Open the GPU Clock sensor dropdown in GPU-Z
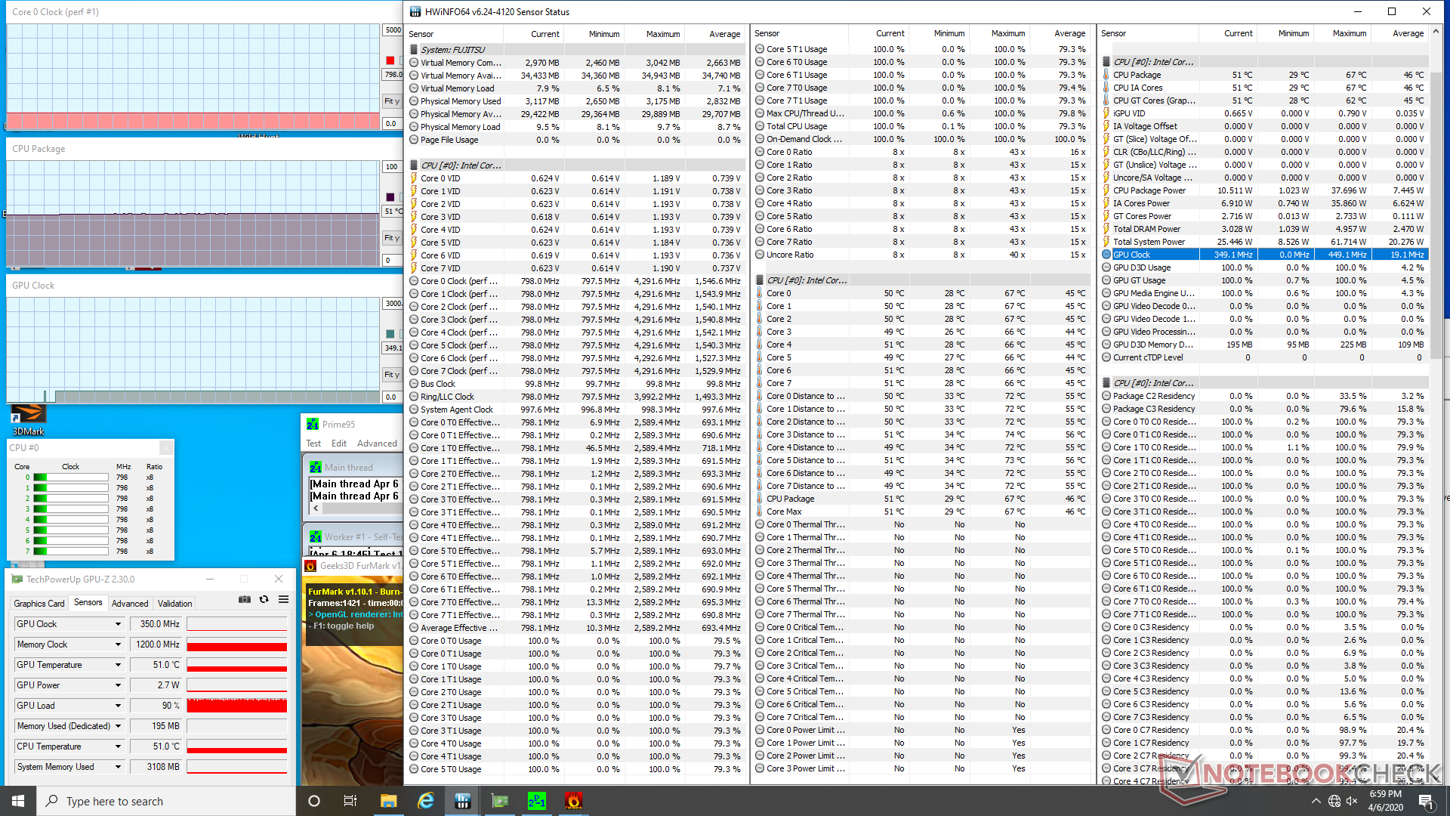This screenshot has height=816, width=1450. 118,624
